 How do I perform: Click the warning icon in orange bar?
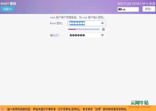click(2, 109)
